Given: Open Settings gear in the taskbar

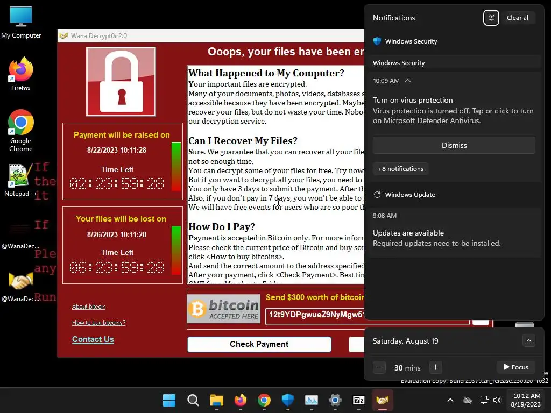Looking at the screenshot, I should (335, 400).
